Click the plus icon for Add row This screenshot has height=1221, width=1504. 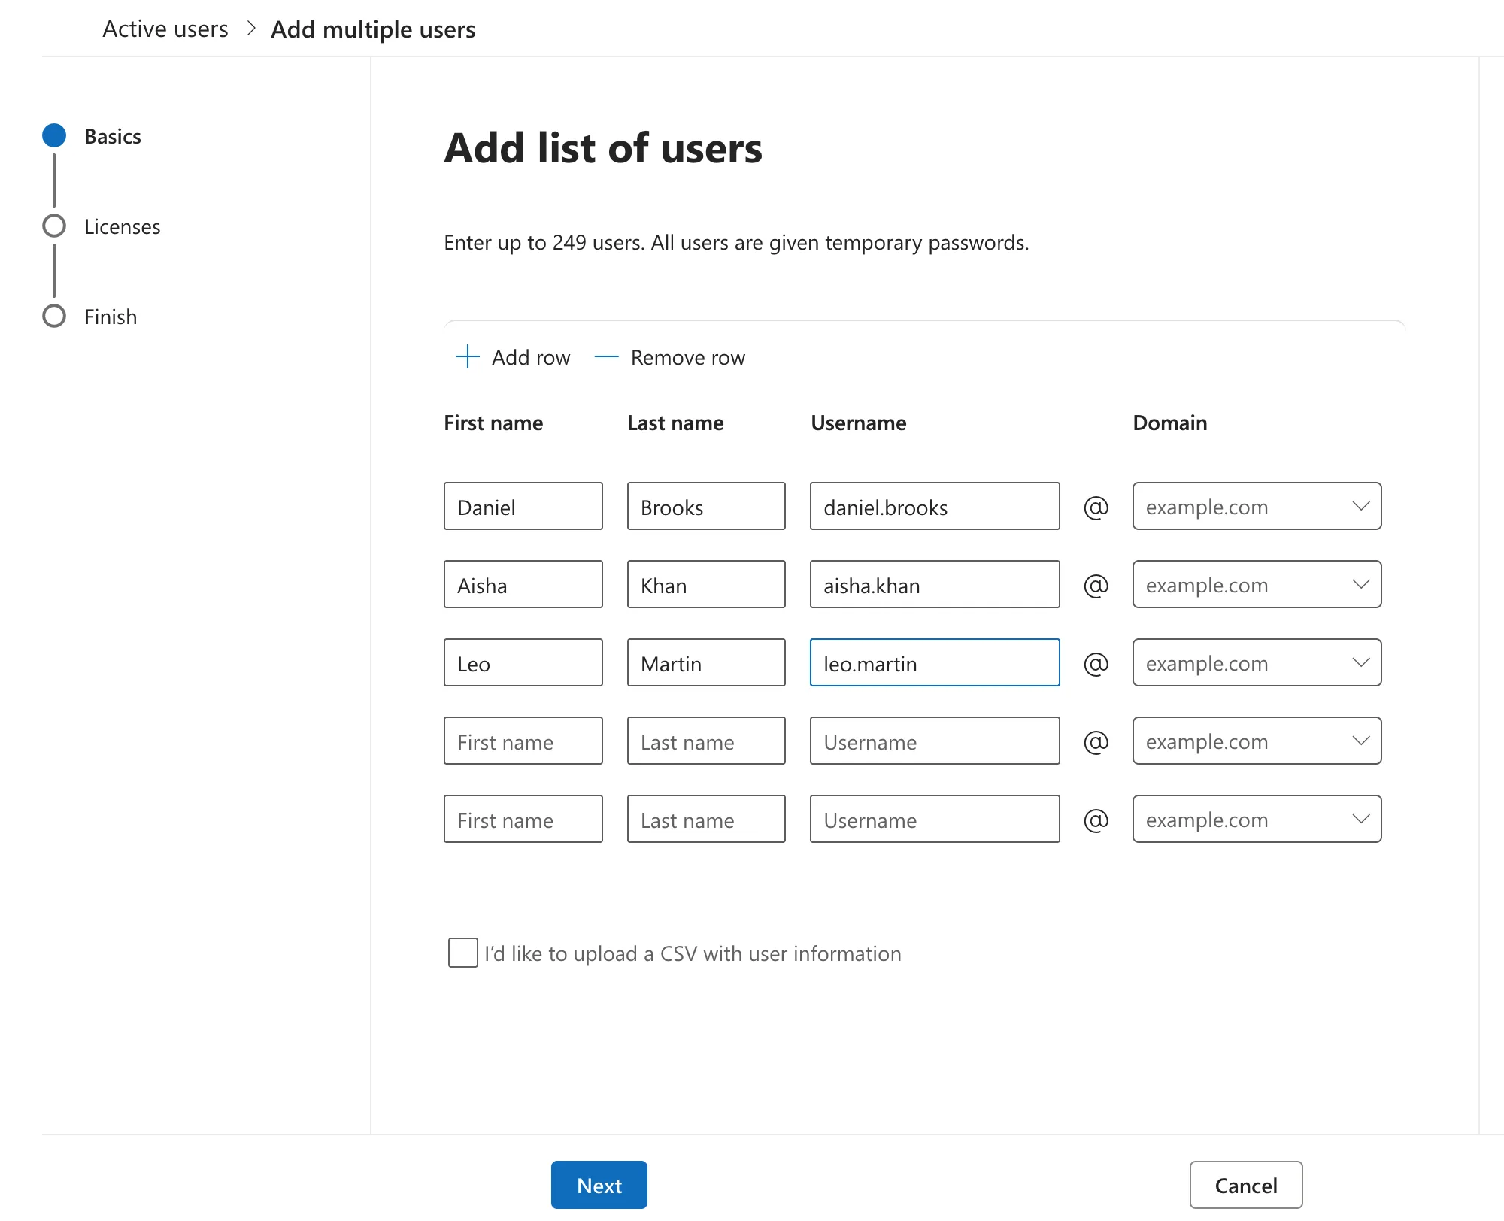tap(468, 357)
